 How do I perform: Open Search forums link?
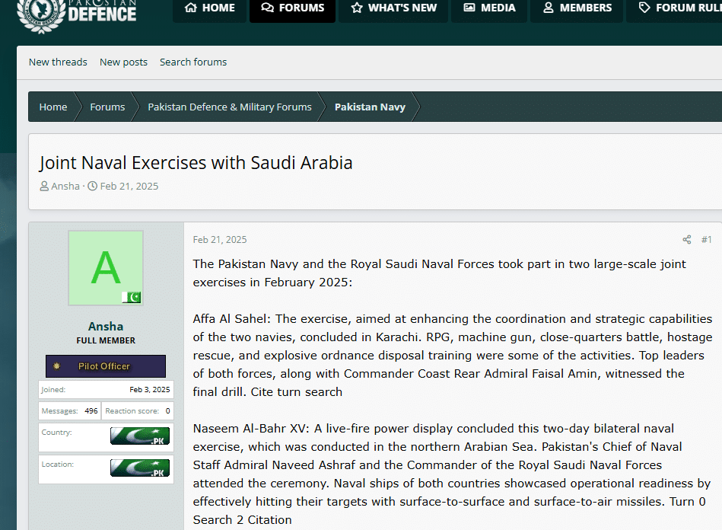[x=193, y=62]
